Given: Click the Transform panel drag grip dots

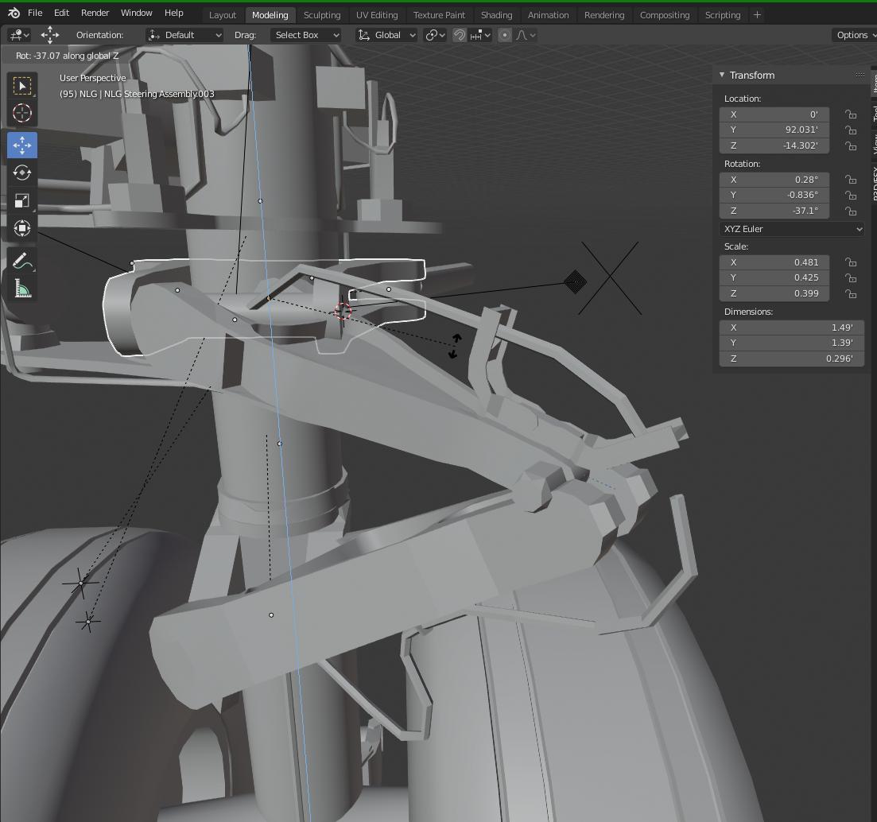Looking at the screenshot, I should tap(860, 75).
